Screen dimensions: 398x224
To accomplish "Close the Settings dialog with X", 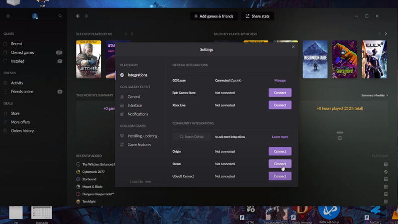I will coord(293,47).
